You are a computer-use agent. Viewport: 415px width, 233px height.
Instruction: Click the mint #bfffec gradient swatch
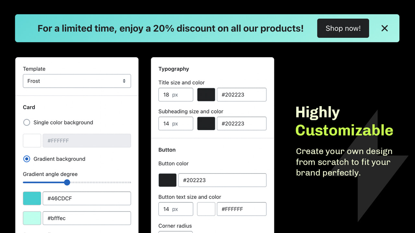pyautogui.click(x=32, y=218)
